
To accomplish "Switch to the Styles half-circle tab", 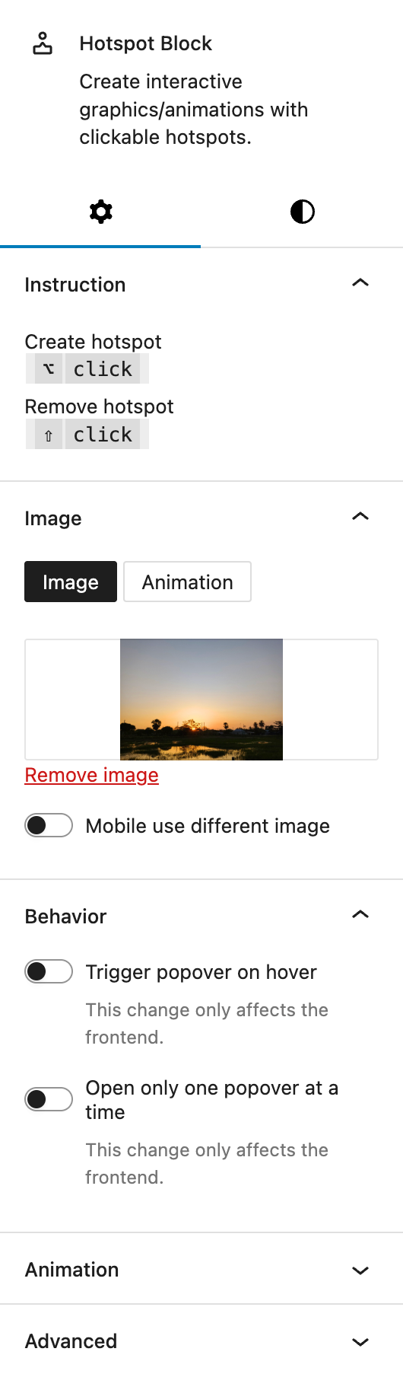I will click(x=302, y=212).
